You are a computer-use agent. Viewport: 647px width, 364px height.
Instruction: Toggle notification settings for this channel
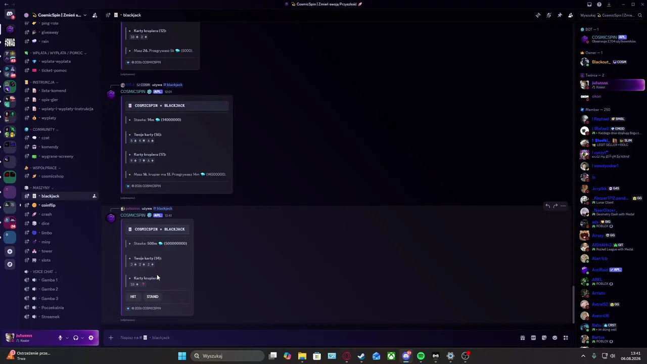pos(549,15)
